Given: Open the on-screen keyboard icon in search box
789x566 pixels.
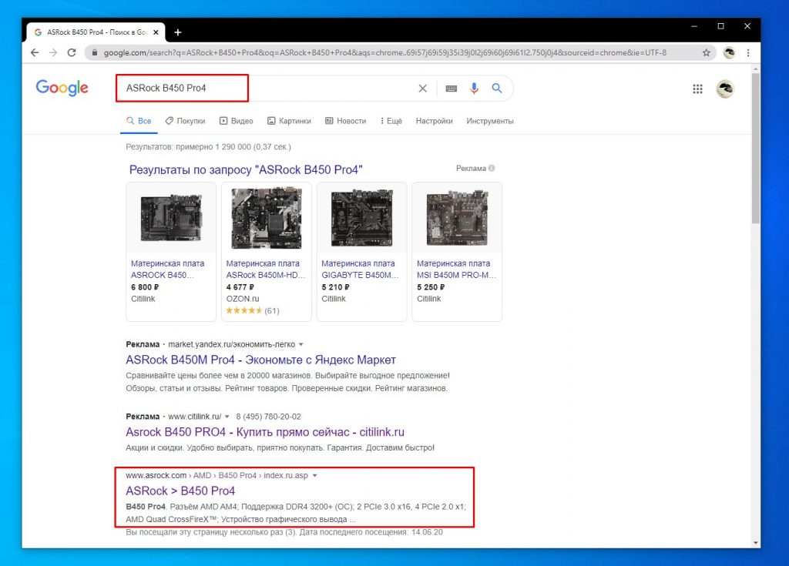Looking at the screenshot, I should coord(452,89).
